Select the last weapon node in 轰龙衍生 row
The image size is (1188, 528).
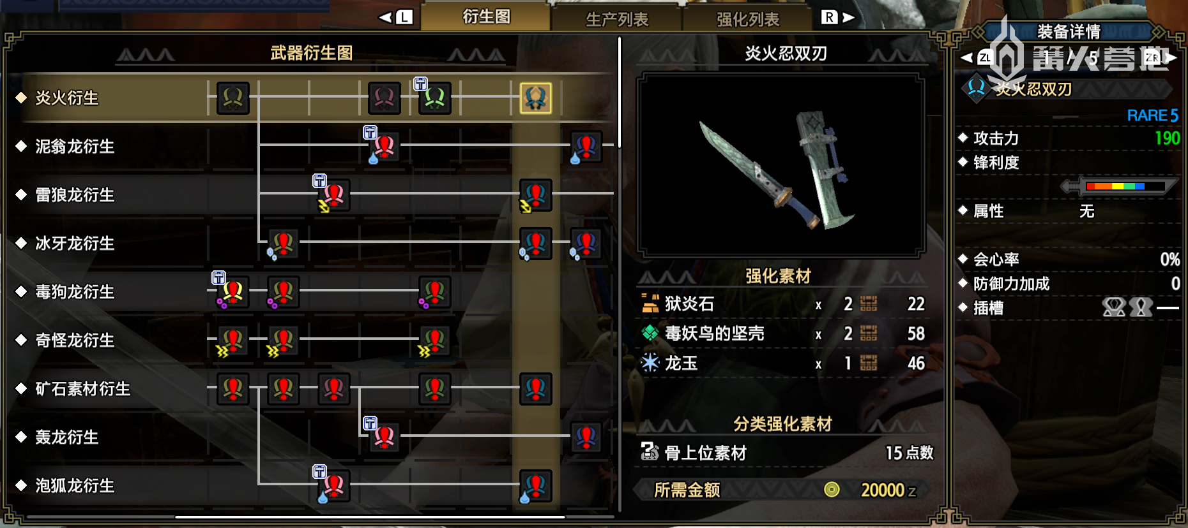click(586, 437)
